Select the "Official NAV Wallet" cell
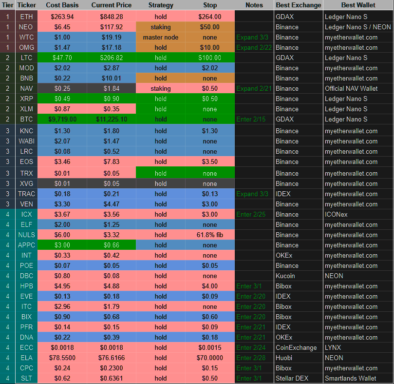394x384 pixels. [358, 88]
